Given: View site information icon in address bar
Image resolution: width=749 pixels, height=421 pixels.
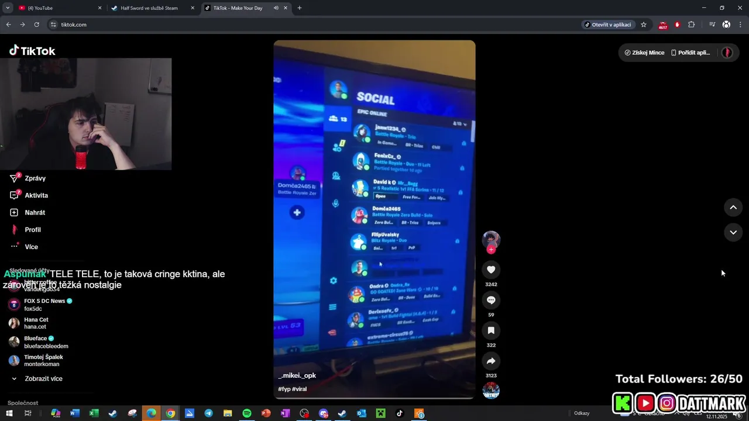Looking at the screenshot, I should click(53, 25).
